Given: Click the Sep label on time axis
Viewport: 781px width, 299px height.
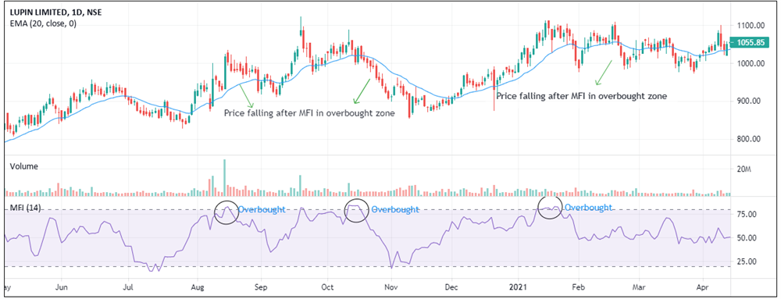Looking at the screenshot, I should pos(262,287).
